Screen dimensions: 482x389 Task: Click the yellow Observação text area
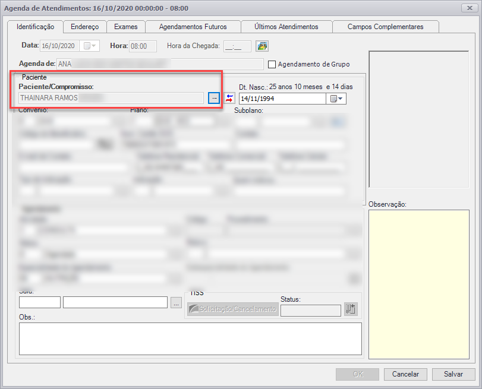pyautogui.click(x=418, y=284)
